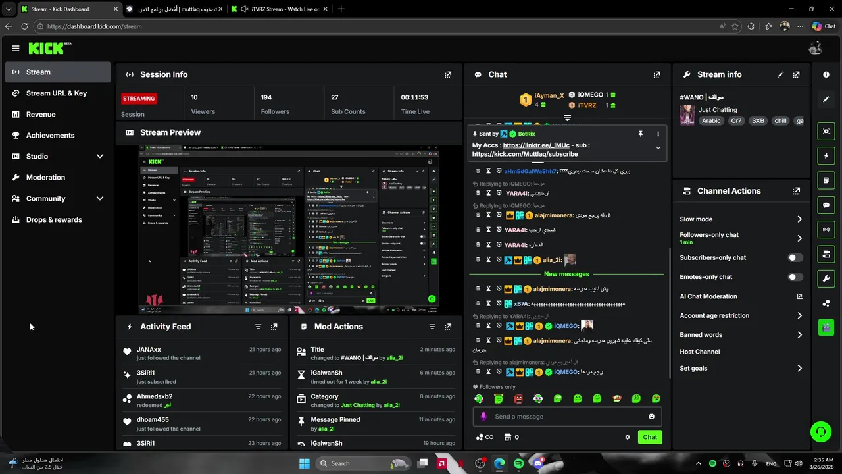The height and width of the screenshot is (474, 842).
Task: Expand the pinned message chevron
Action: (658, 148)
